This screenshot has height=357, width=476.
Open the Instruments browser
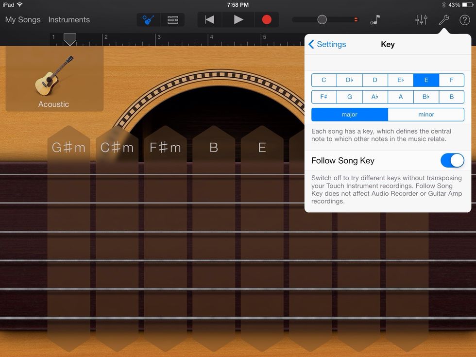[69, 20]
